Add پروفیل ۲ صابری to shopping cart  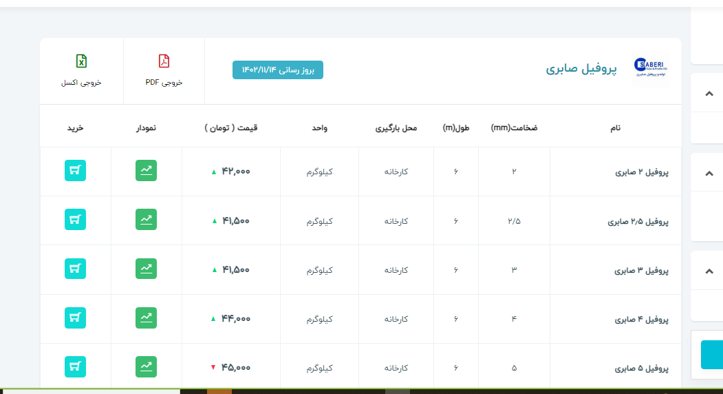click(x=75, y=170)
